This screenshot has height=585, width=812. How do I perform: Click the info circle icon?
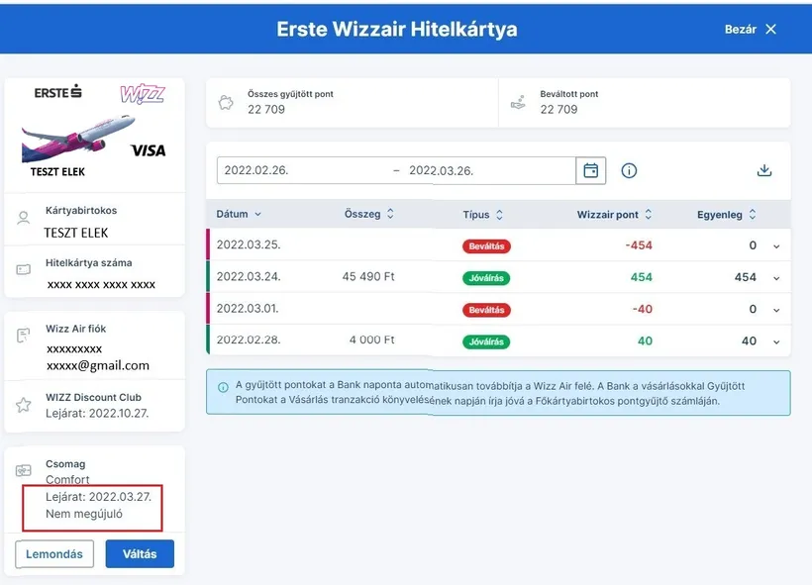coord(629,170)
